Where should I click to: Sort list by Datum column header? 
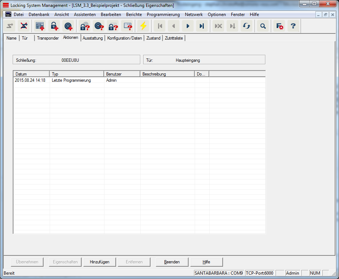(x=31, y=74)
